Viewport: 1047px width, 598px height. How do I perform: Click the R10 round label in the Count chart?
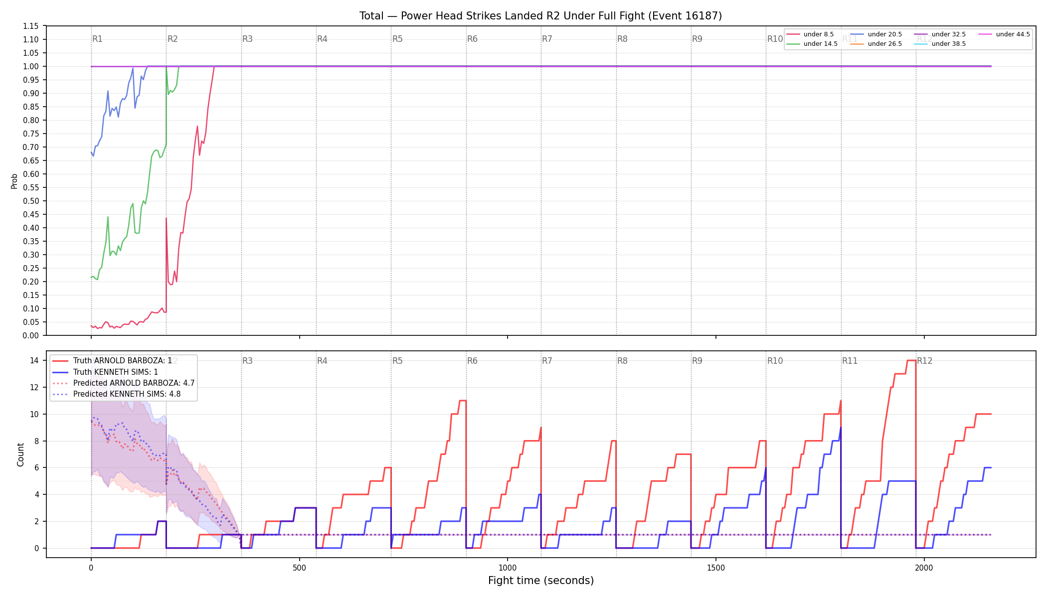point(775,361)
